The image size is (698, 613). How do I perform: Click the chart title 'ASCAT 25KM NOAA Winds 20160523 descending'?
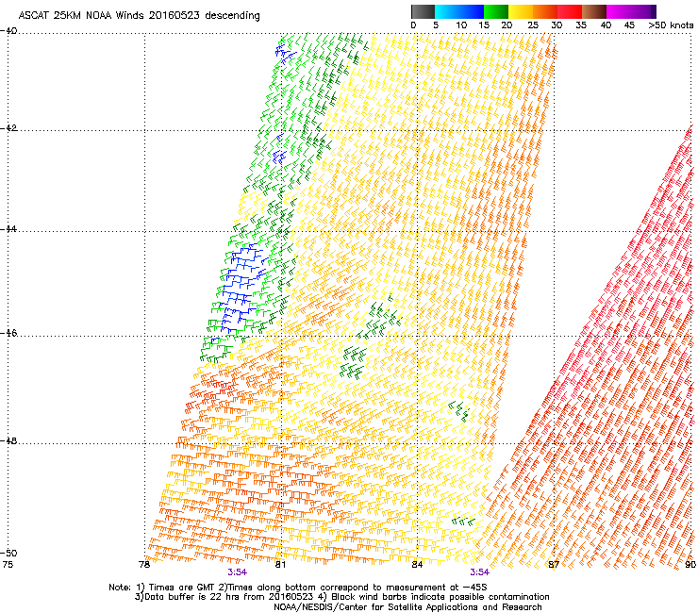pyautogui.click(x=139, y=15)
